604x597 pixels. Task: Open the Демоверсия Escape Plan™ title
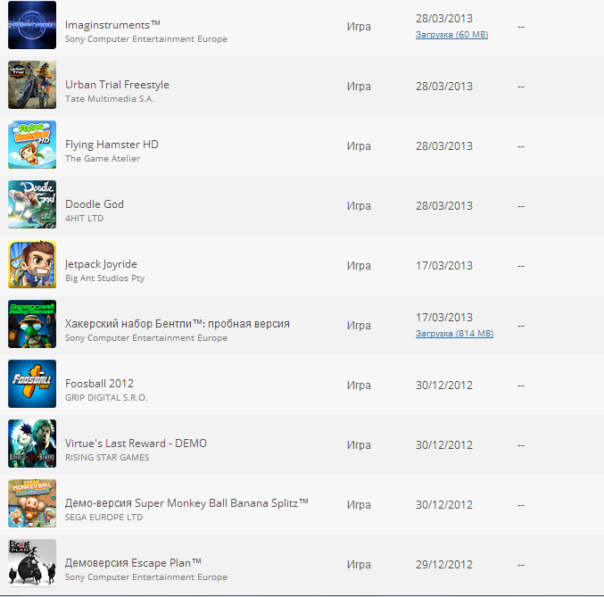pos(133,562)
